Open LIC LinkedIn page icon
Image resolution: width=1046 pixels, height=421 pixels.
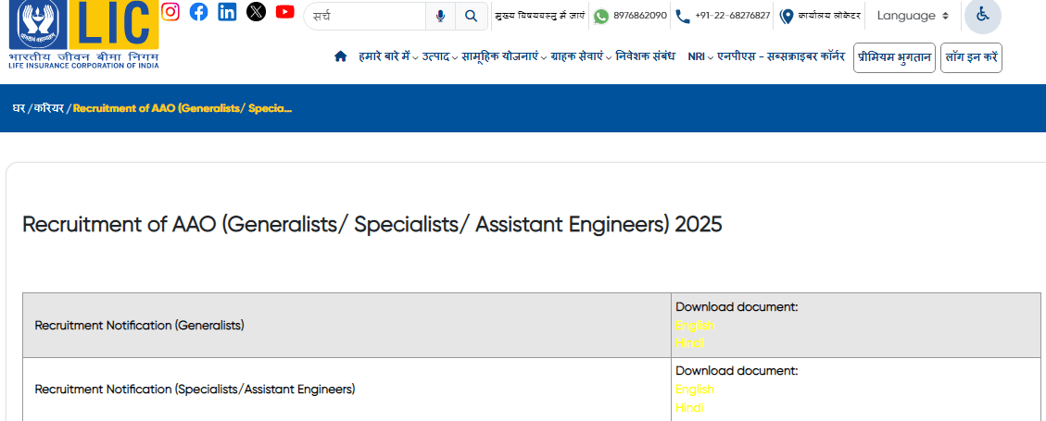(x=228, y=12)
